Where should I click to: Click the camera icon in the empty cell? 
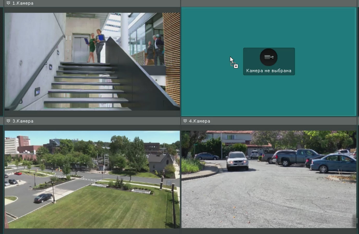269,57
